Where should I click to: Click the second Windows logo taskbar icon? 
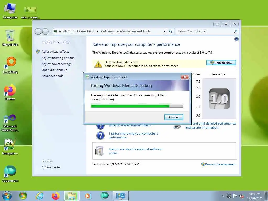(x=23, y=196)
